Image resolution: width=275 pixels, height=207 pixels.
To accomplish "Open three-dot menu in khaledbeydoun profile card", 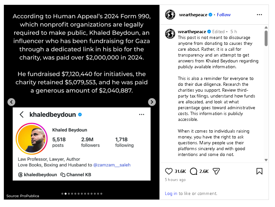I will point(142,114).
